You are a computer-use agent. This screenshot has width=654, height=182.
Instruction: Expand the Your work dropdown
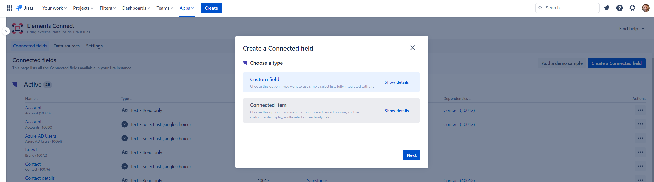[54, 8]
